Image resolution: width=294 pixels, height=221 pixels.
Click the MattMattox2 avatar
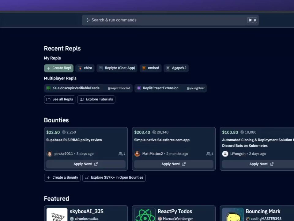coord(137,154)
